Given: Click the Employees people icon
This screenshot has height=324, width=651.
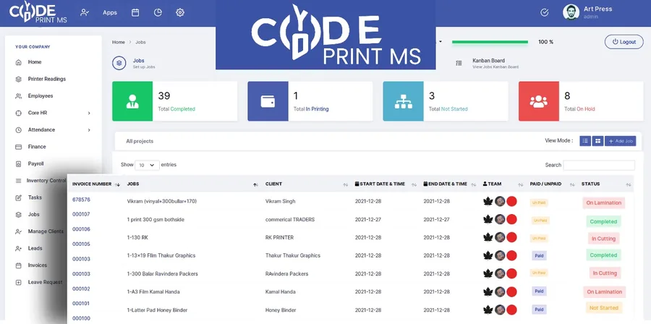Looking at the screenshot, I should (18, 96).
